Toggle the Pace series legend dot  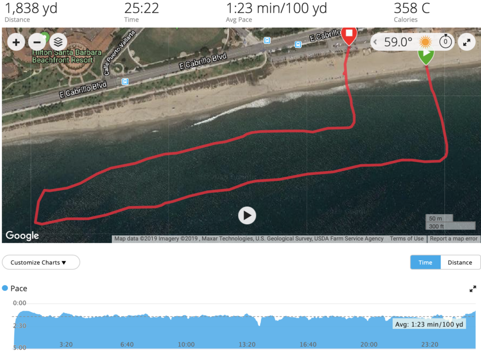click(x=5, y=288)
